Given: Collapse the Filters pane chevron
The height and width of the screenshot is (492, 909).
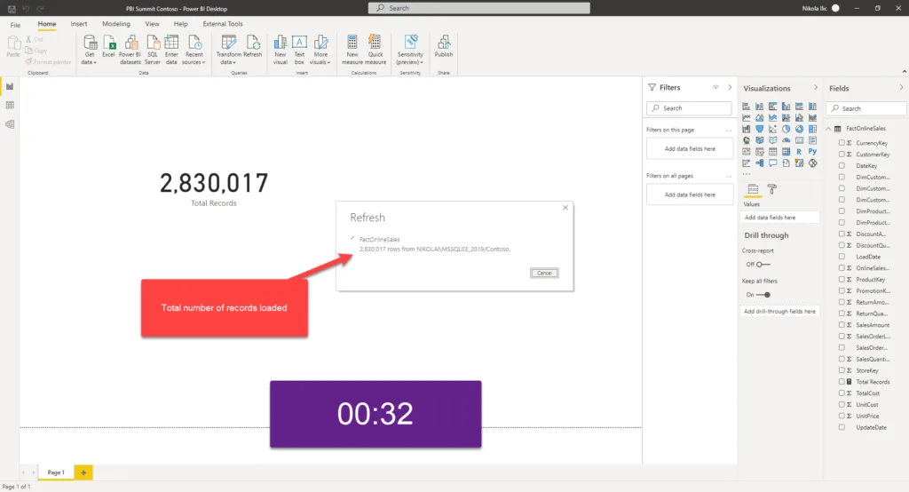Looking at the screenshot, I should (730, 87).
